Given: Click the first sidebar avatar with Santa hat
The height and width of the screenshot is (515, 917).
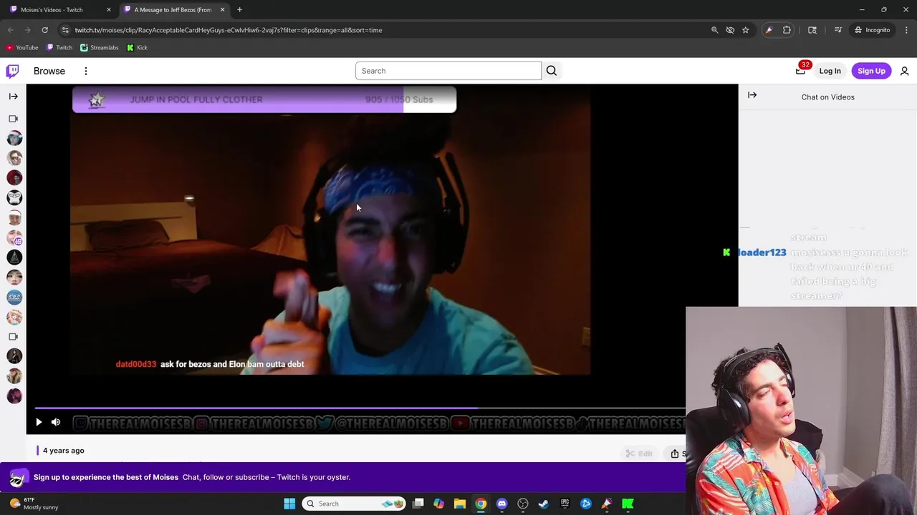Looking at the screenshot, I should pos(14,138).
